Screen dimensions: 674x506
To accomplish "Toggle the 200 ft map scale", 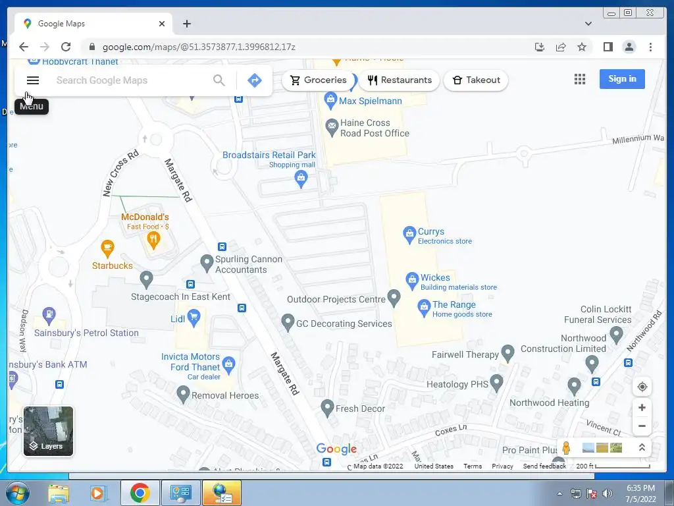I will 613,466.
